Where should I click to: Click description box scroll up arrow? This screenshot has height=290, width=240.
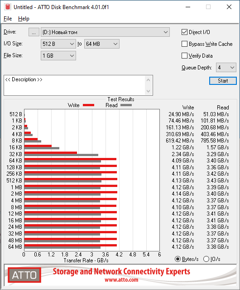149,80
